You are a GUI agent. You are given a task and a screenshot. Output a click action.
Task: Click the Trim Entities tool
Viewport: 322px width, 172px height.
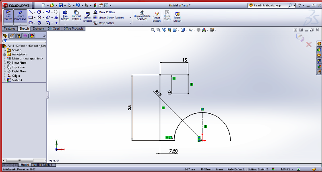pos(65,16)
